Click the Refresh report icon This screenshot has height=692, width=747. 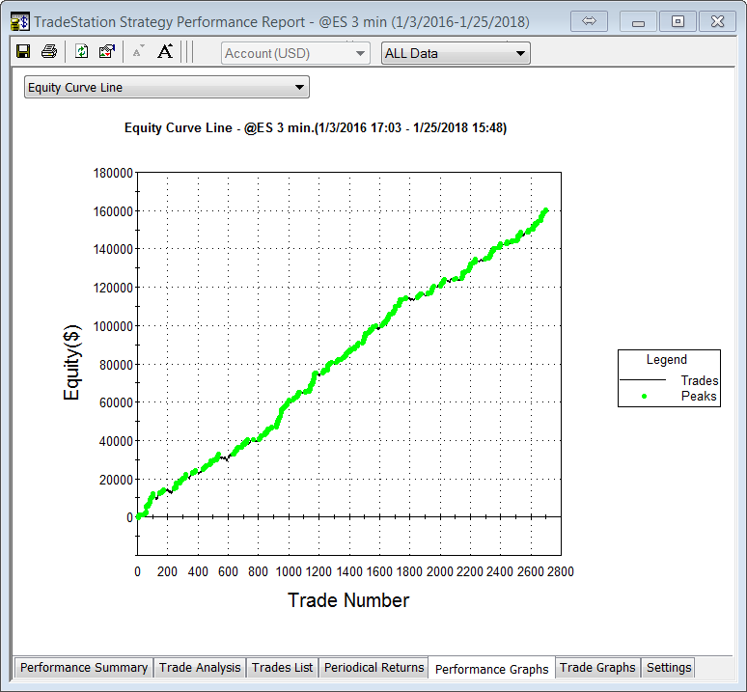(82, 52)
